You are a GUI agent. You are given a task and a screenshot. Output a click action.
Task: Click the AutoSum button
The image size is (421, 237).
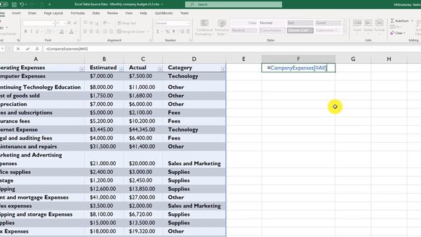pos(399,20)
